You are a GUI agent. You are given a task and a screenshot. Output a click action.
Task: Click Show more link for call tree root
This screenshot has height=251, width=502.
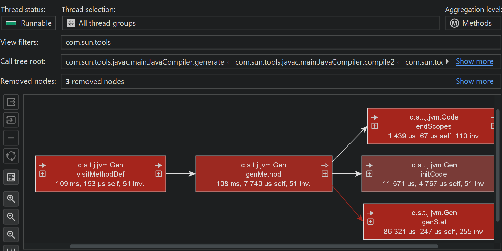(x=474, y=61)
